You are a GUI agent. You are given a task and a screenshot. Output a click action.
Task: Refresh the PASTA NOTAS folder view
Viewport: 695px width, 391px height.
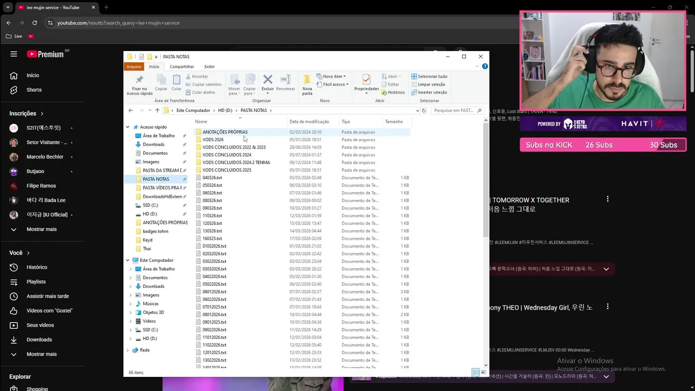(424, 110)
